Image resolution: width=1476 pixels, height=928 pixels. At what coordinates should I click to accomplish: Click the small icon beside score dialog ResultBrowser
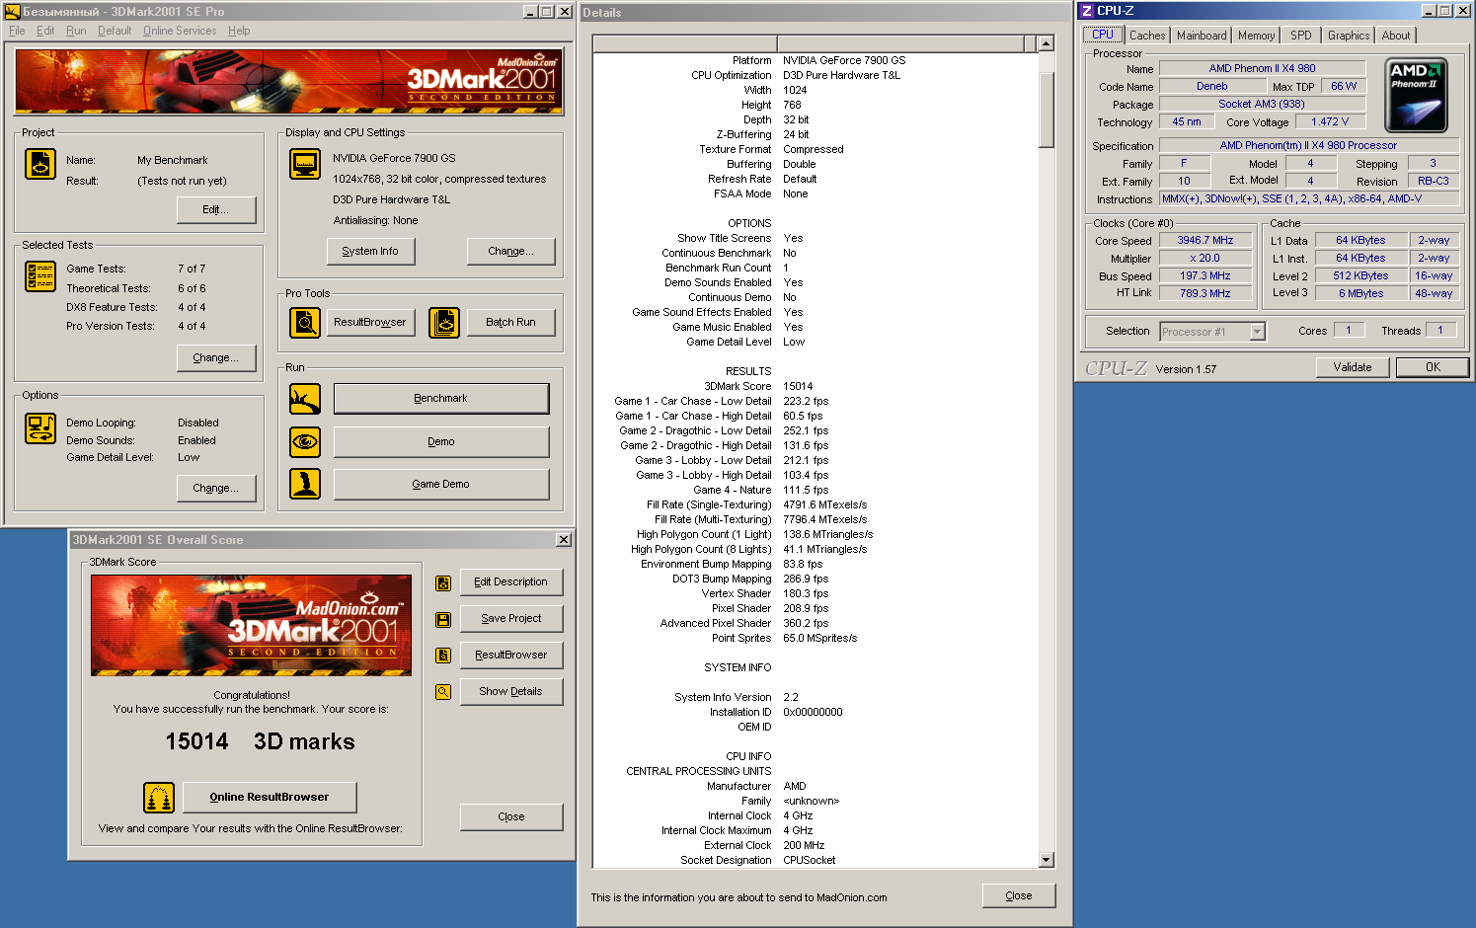pyautogui.click(x=443, y=655)
